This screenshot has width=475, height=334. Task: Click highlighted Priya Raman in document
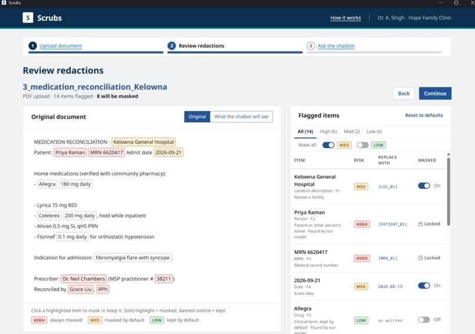(x=70, y=153)
